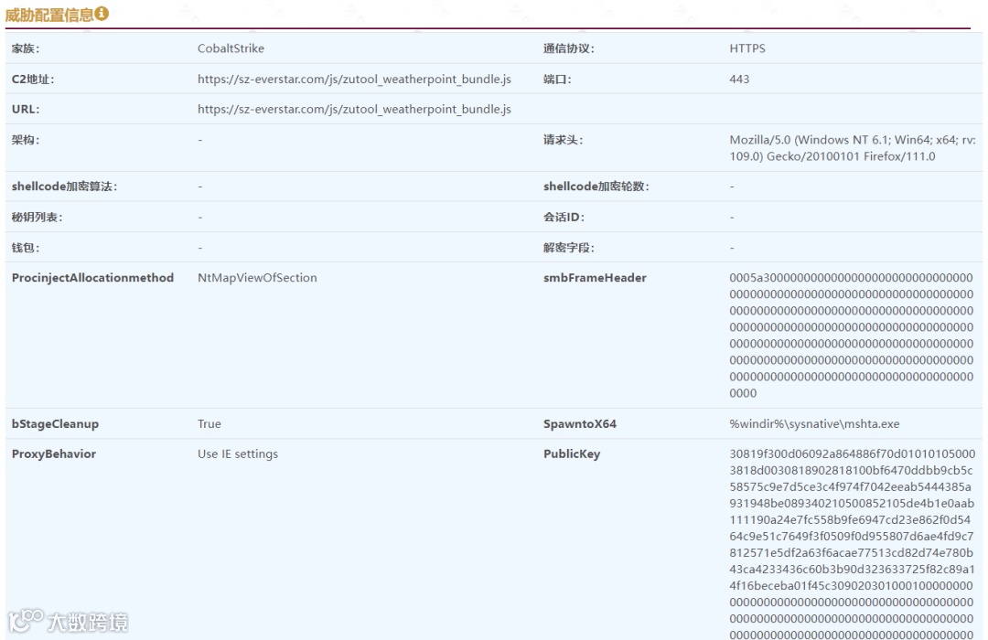
Task: Select the NtMapViewOfSection value
Action: [x=257, y=278]
